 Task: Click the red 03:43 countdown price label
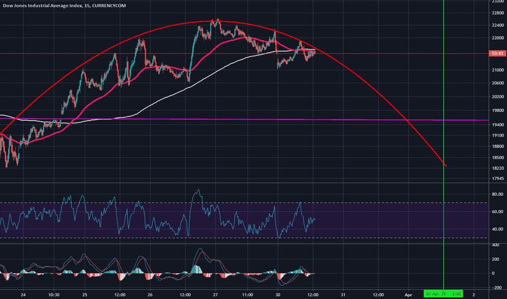point(497,53)
